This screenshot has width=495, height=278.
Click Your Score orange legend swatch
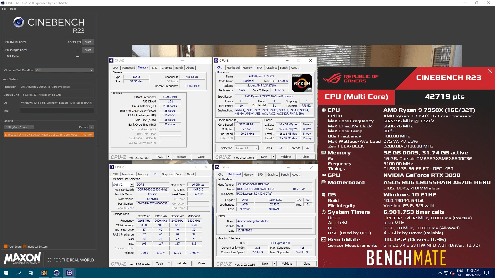5,247
